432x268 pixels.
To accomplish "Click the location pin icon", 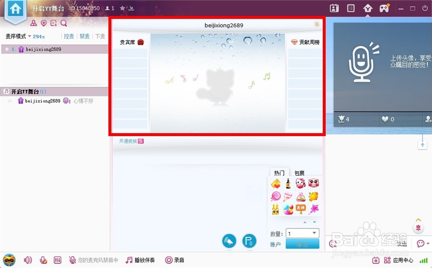I will click(44, 23).
